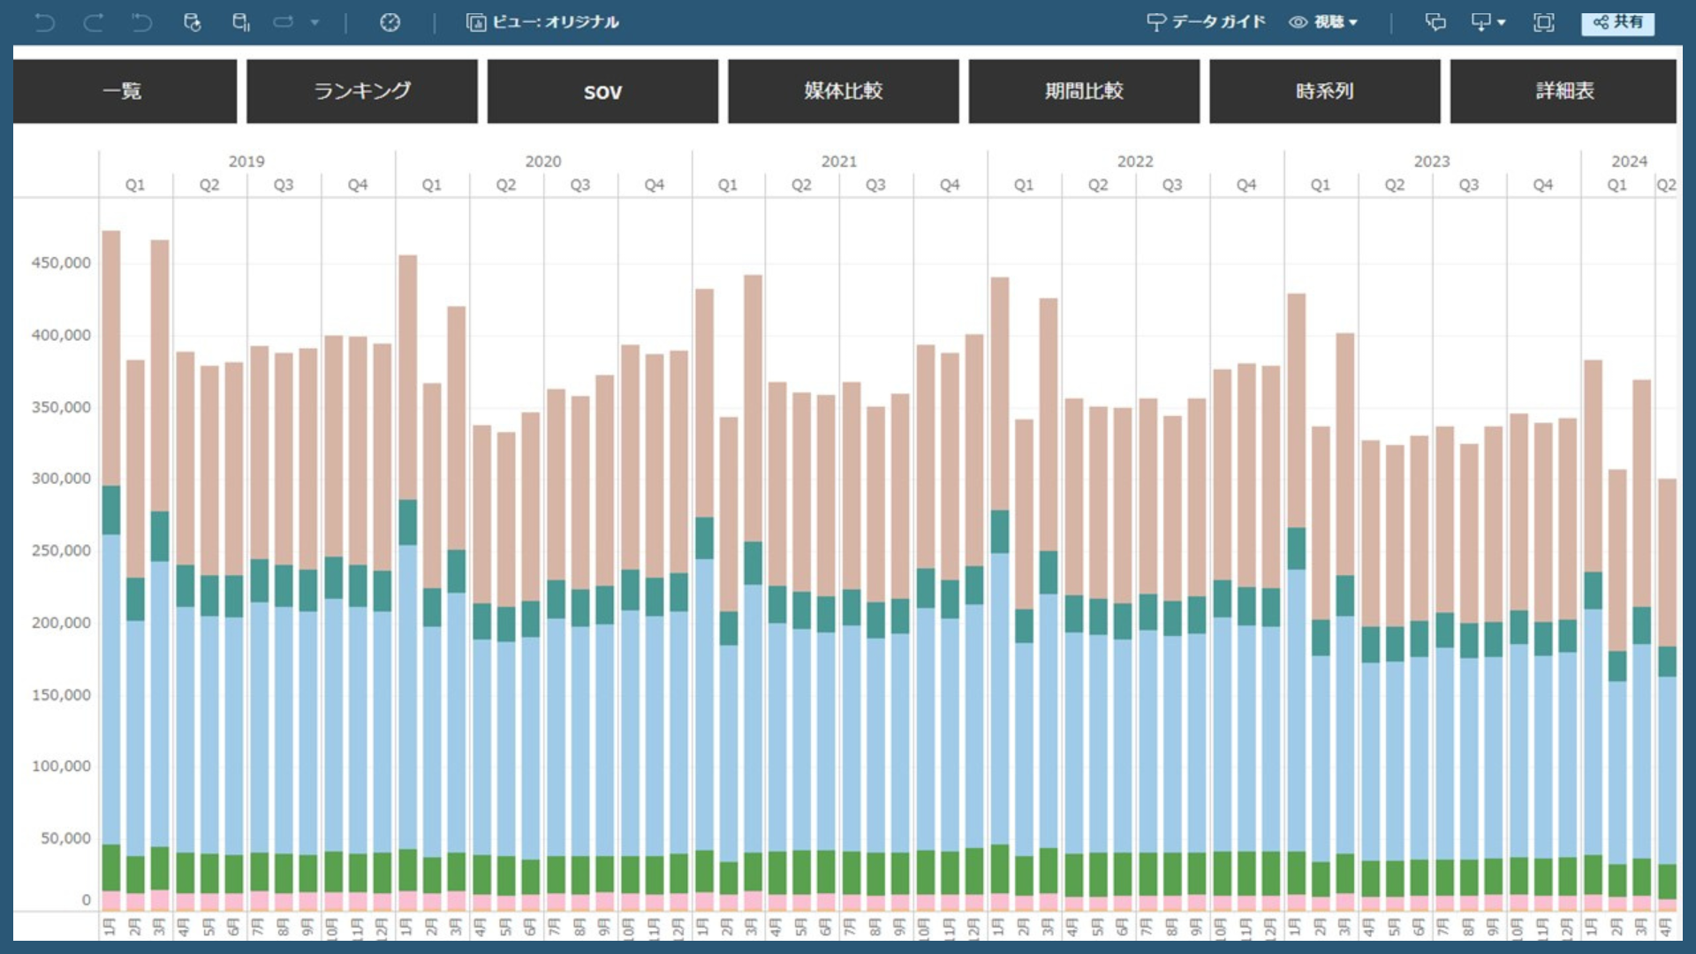
Task: Click the 共有 share button
Action: 1617,22
